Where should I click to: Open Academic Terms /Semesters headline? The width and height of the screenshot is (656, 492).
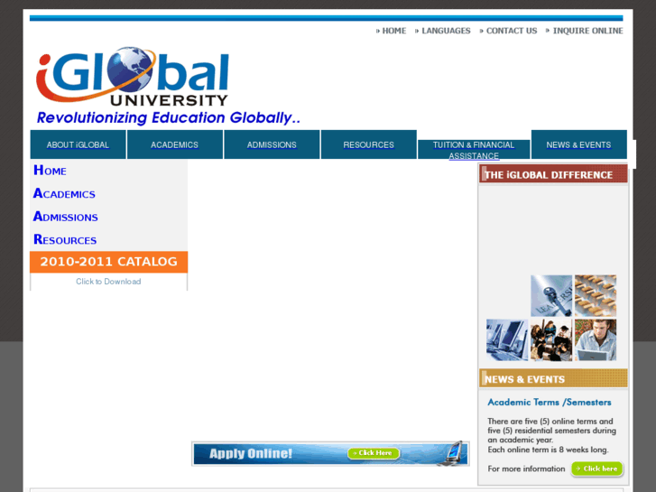click(549, 403)
